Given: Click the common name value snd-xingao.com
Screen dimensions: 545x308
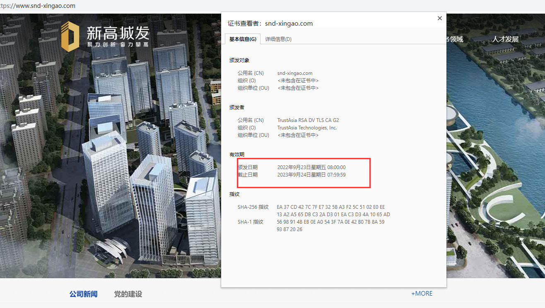Looking at the screenshot, I should 295,73.
